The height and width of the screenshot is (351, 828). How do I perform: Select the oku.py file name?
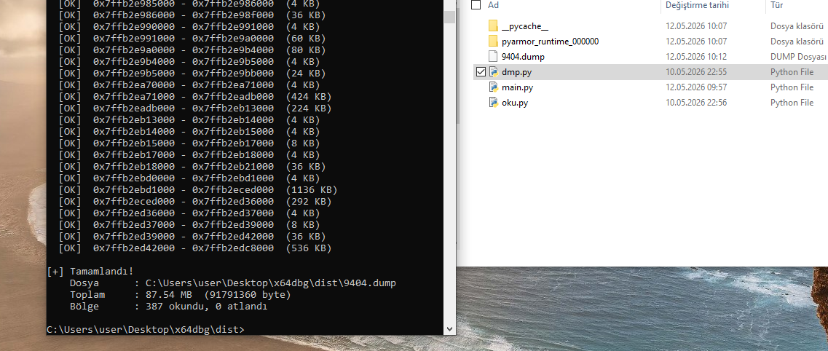(514, 103)
